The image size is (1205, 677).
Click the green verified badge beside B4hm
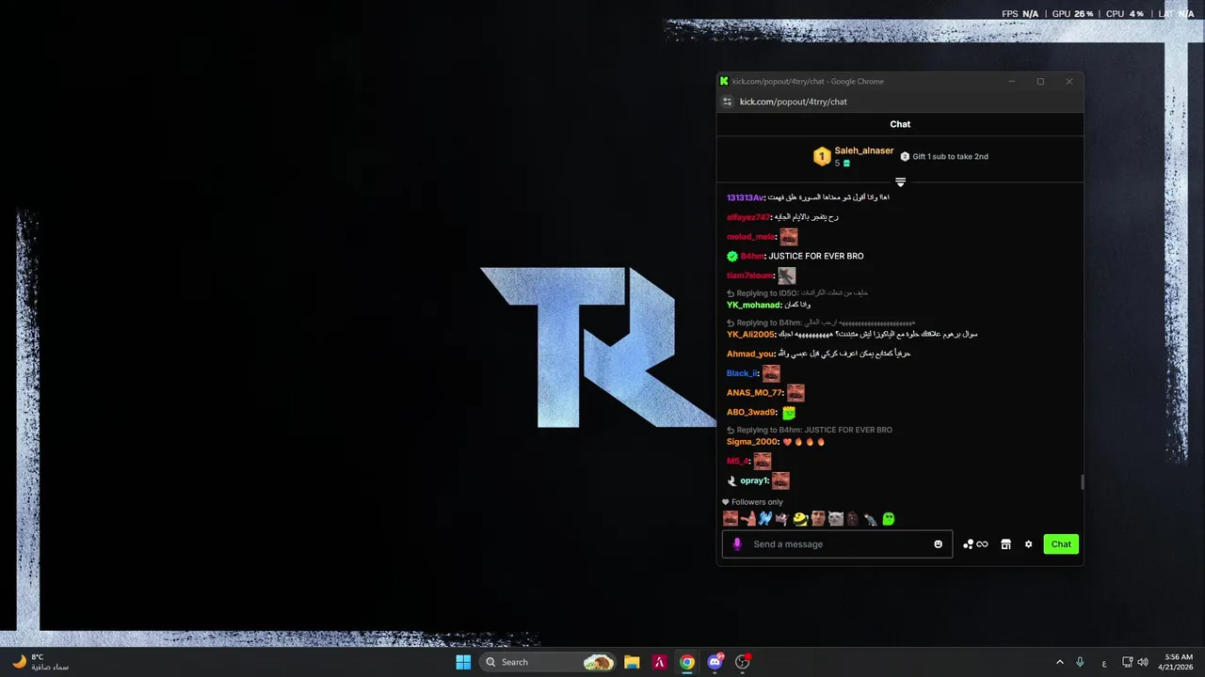coord(732,256)
